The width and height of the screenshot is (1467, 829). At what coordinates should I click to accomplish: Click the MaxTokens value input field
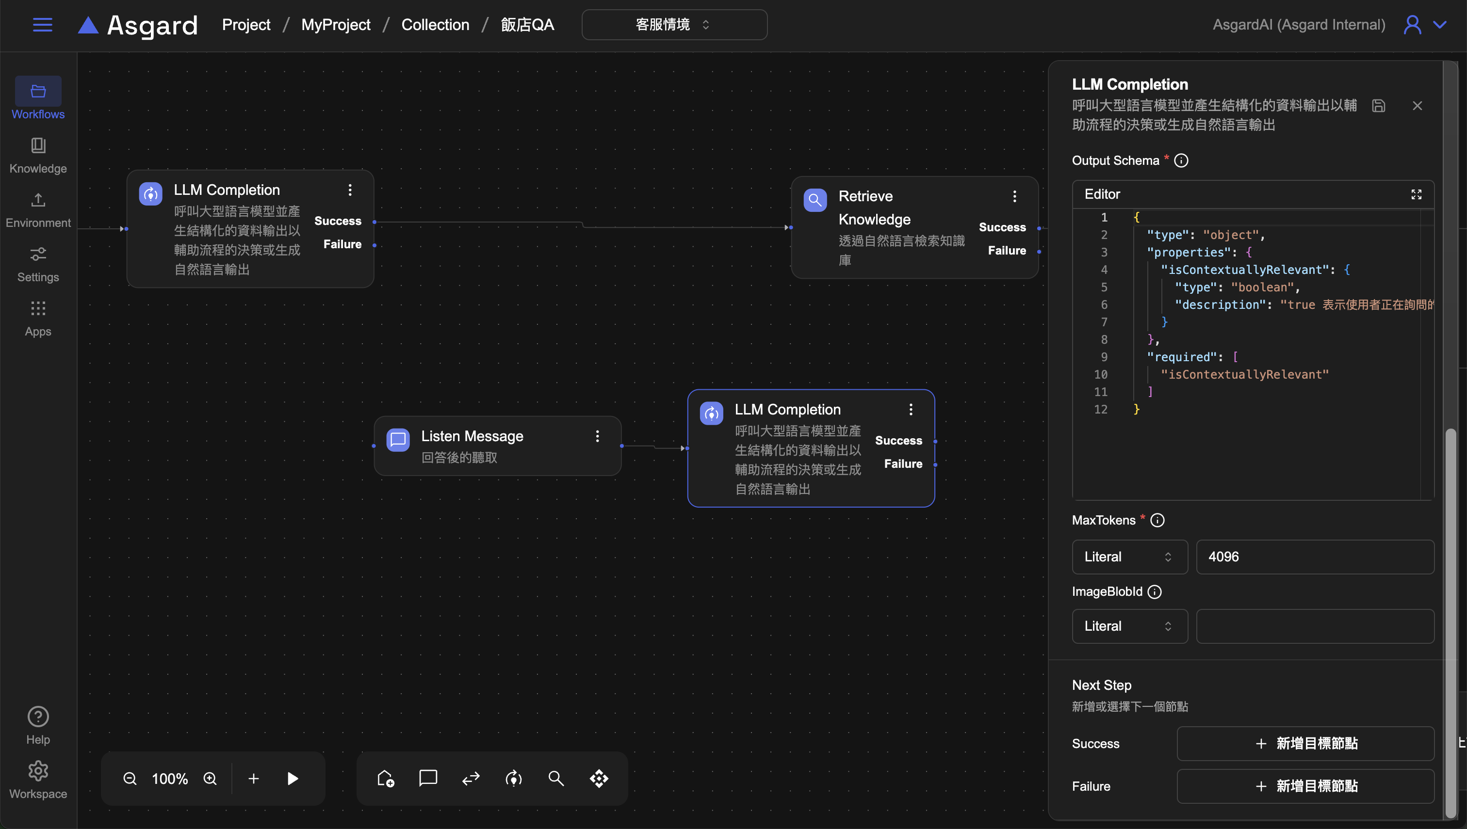1314,556
